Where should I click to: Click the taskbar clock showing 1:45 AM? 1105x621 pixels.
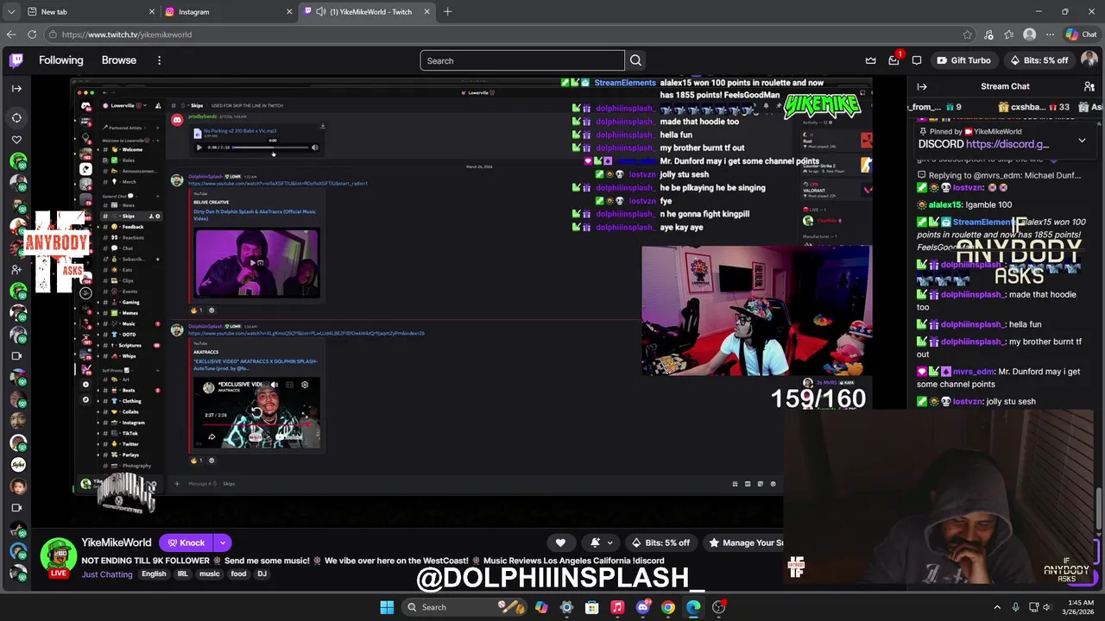tap(1080, 607)
